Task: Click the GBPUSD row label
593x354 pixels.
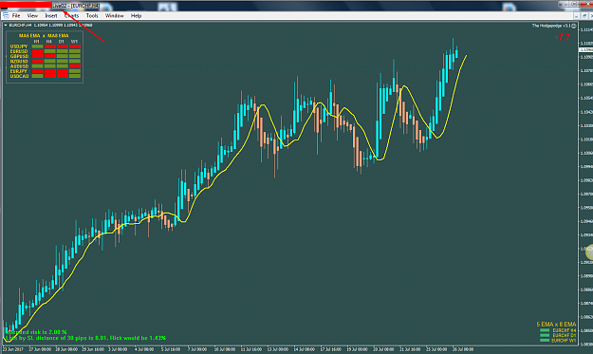Action: [x=19, y=56]
